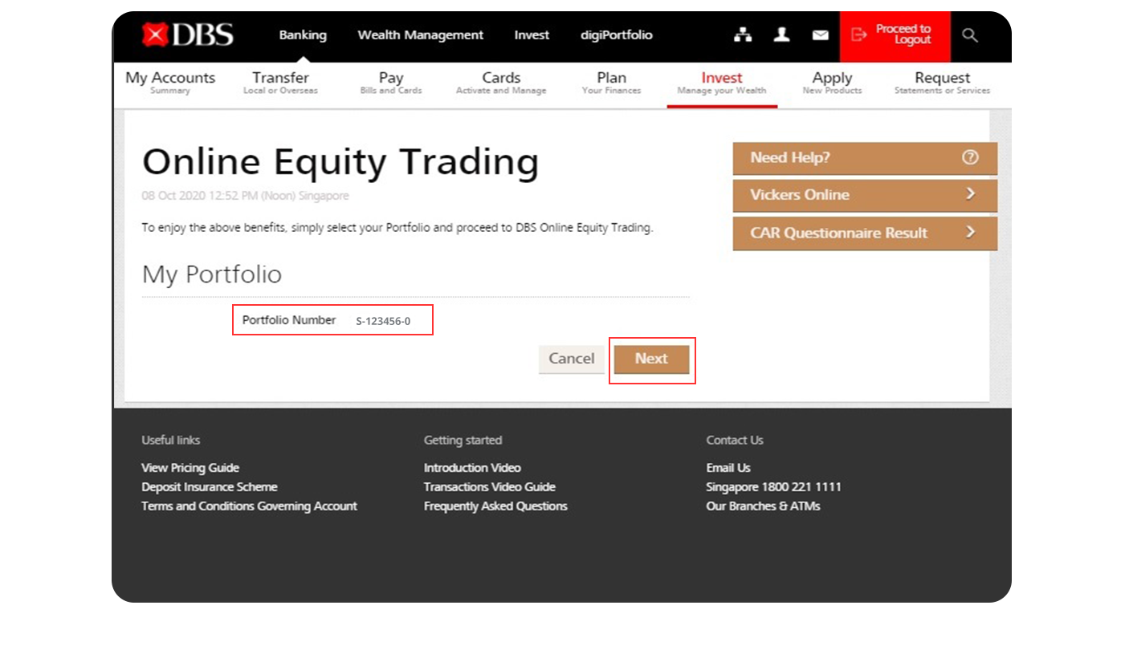
Task: Open Our Branches & ATMs link
Action: click(763, 506)
